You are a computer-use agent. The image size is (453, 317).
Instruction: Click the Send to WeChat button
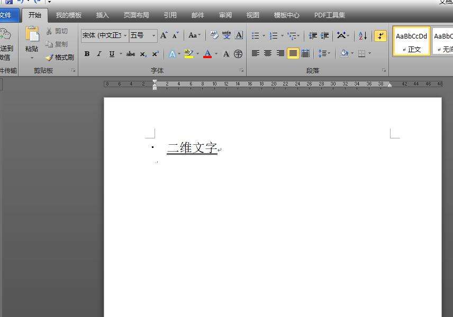pos(6,44)
